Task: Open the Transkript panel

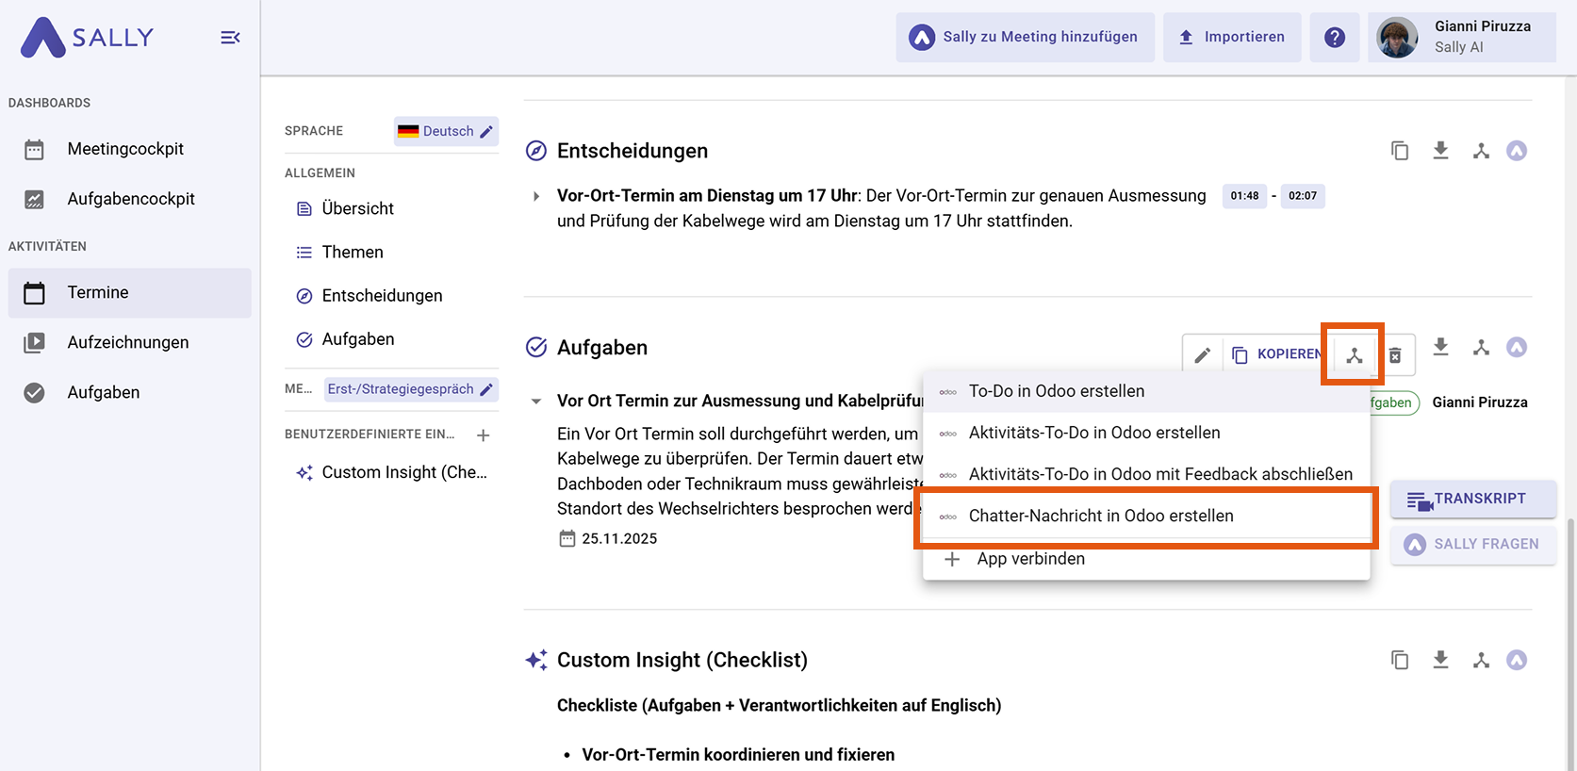Action: pos(1471,500)
